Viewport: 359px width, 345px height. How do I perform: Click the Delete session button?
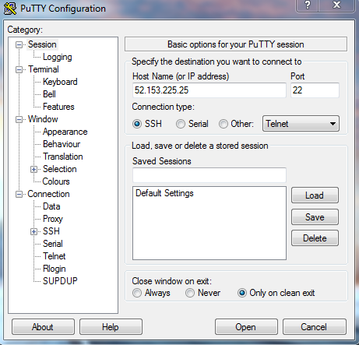point(315,238)
